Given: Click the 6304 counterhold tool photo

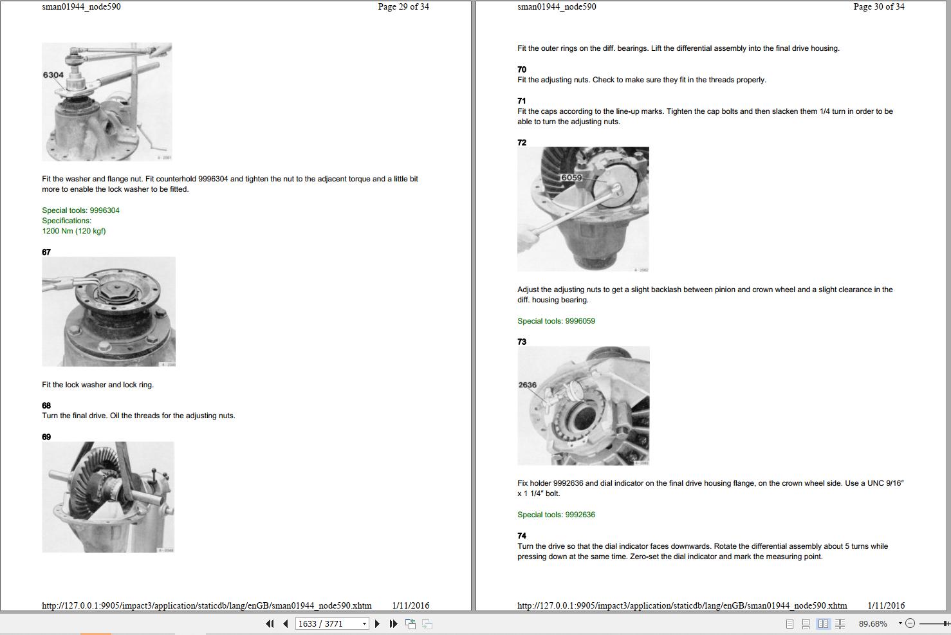Looking at the screenshot, I should tap(107, 102).
